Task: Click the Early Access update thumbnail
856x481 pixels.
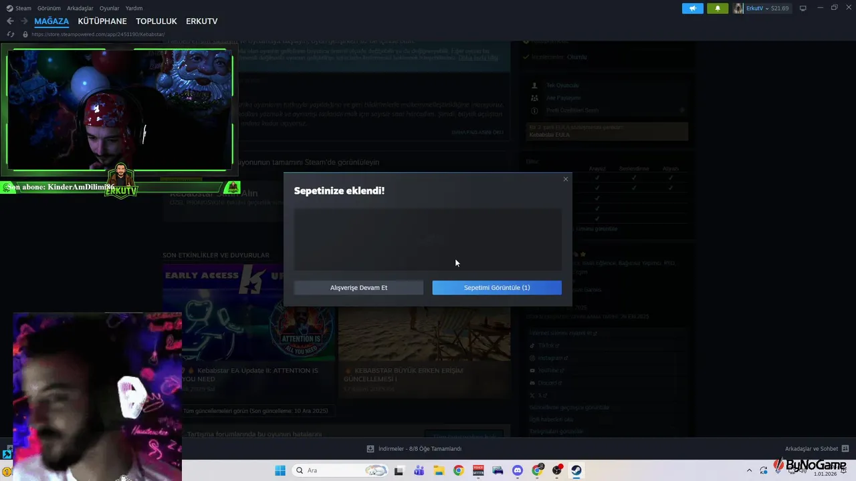Action: click(x=249, y=313)
